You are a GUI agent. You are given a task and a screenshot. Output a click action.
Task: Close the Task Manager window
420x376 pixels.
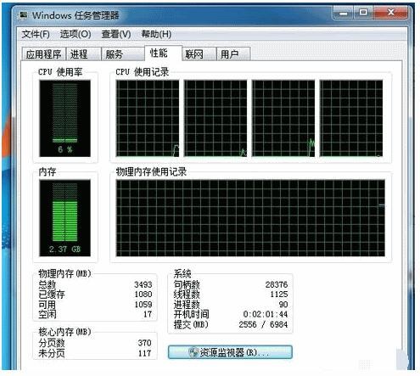click(x=390, y=13)
